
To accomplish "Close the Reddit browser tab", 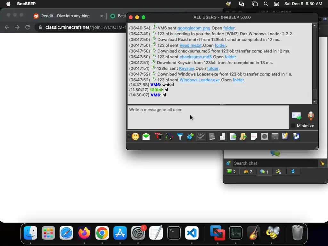I will coord(102,16).
